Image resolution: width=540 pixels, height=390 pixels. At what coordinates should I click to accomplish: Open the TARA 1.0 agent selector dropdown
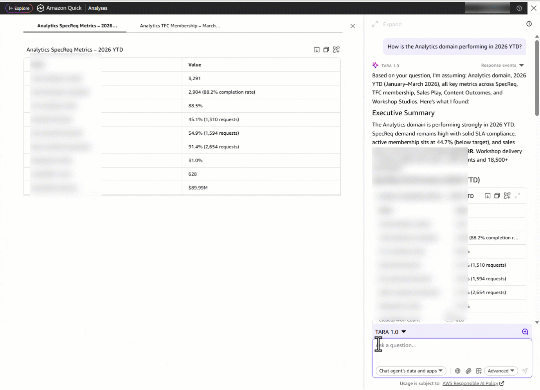391,332
